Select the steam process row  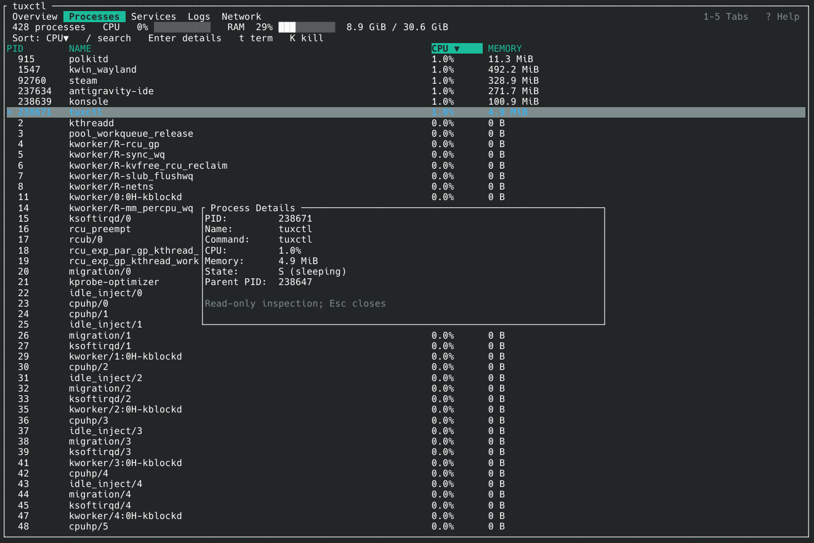[406, 81]
